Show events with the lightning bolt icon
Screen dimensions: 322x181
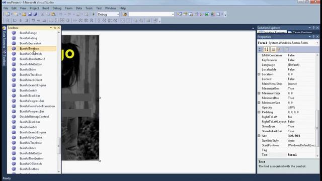(x=279, y=49)
